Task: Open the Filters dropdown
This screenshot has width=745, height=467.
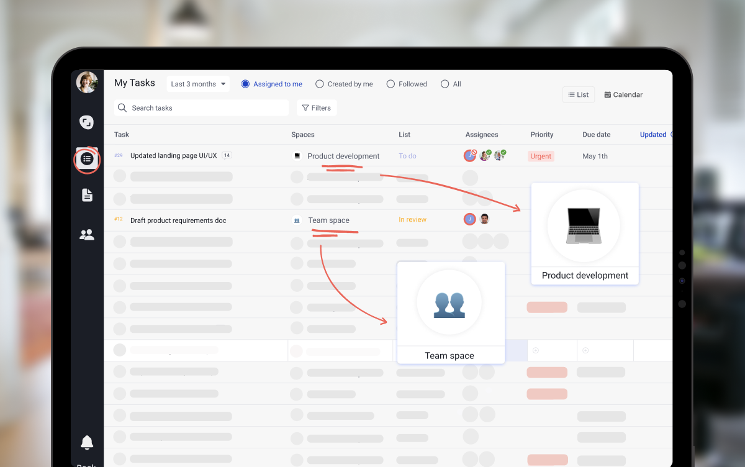Action: (317, 108)
